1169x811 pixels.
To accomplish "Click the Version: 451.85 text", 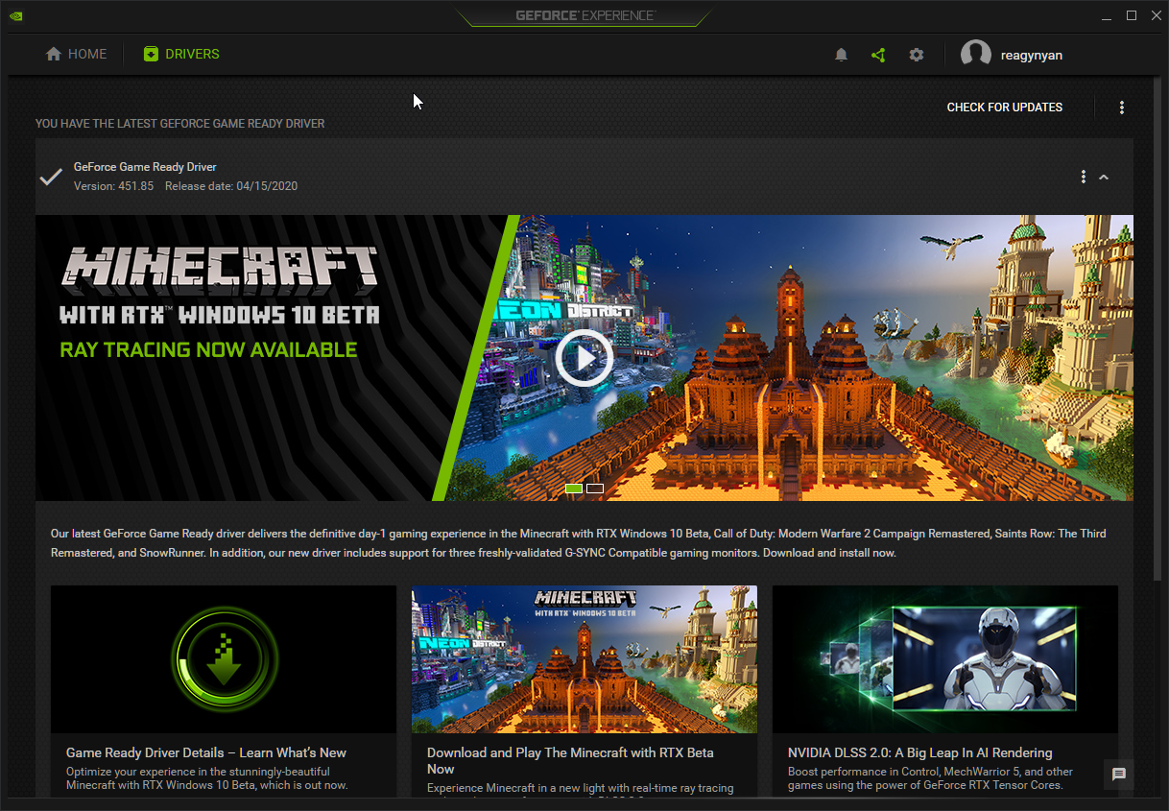I will point(113,186).
